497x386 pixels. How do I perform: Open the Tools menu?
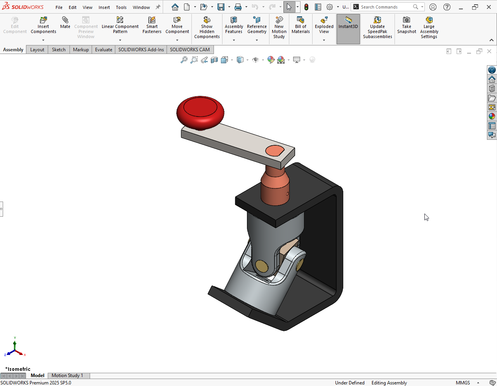coord(121,7)
